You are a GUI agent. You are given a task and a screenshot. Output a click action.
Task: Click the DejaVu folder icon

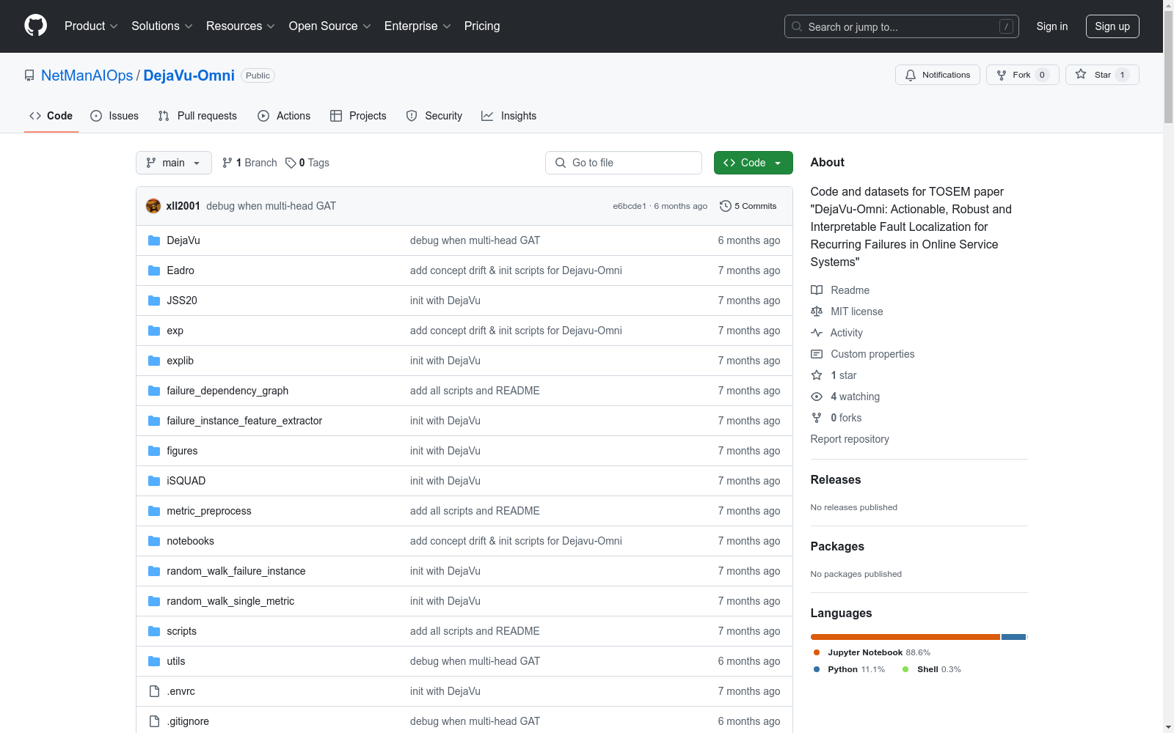(x=154, y=240)
